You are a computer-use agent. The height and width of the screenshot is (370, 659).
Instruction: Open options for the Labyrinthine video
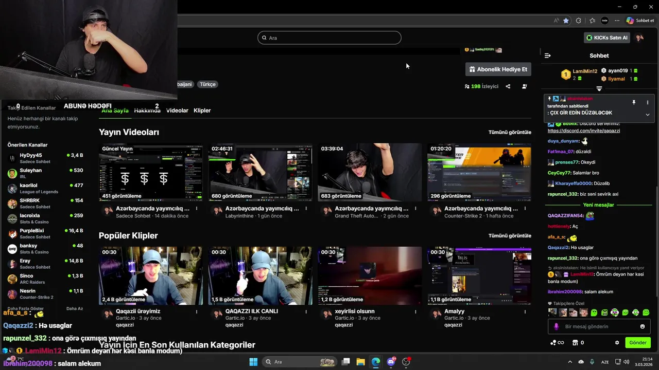(x=306, y=209)
